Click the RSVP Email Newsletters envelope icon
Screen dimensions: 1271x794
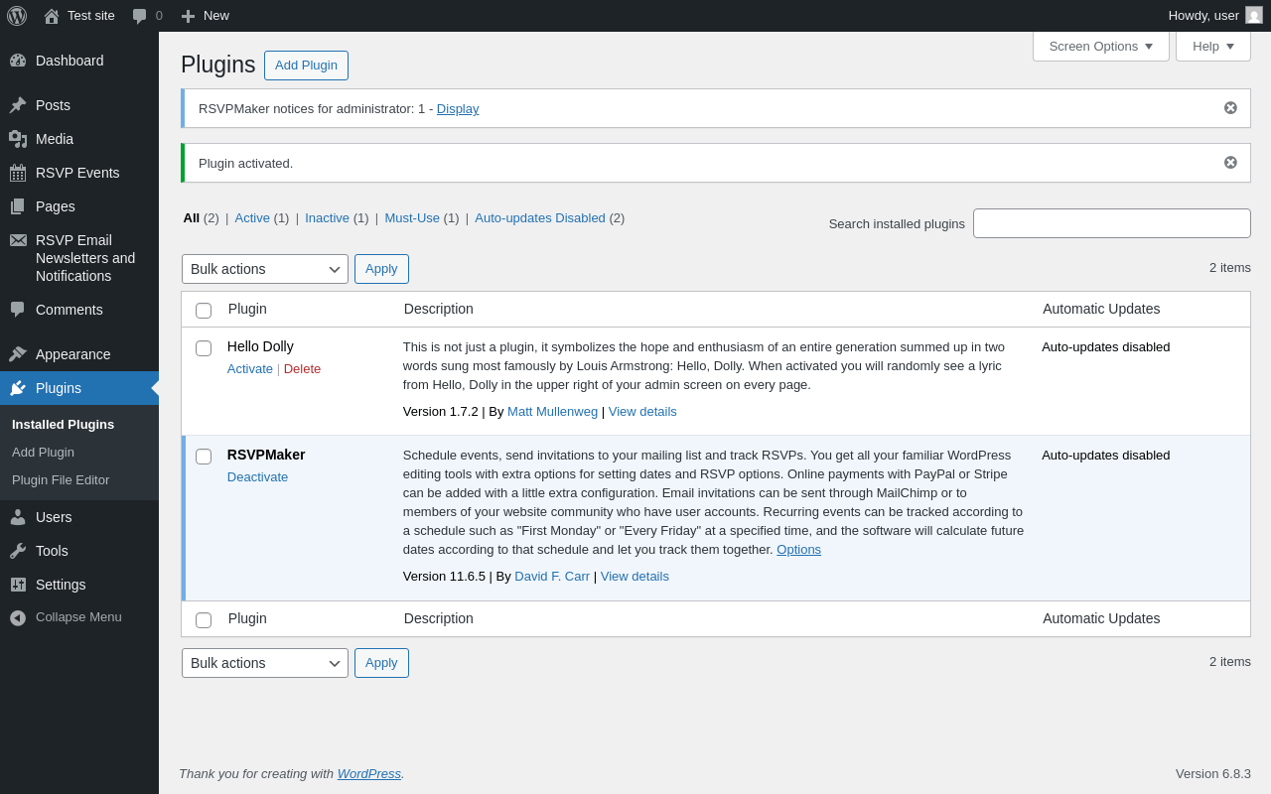point(18,240)
